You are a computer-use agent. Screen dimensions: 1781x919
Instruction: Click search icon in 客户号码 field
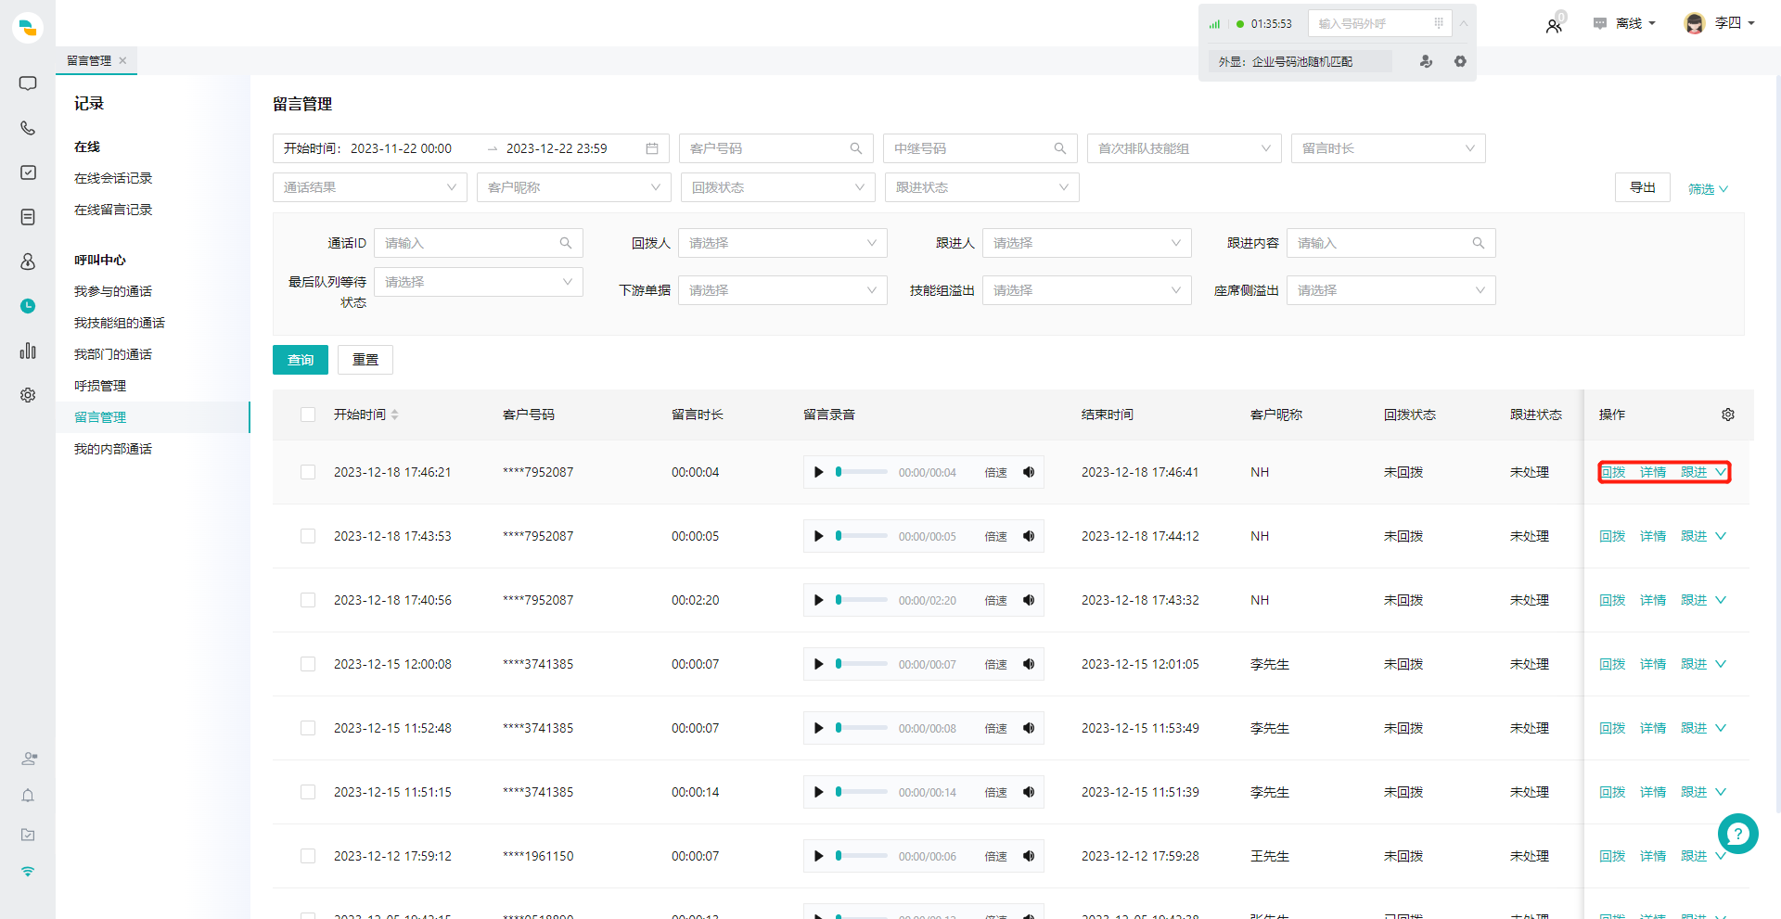click(856, 148)
